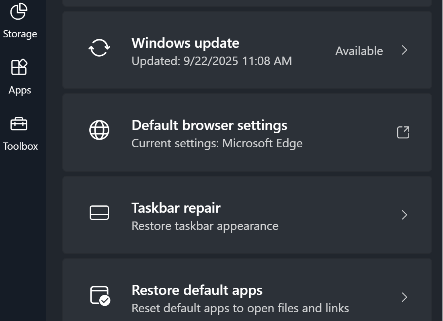Go to the Toolbox label in sidebar
Screen dimensions: 443x321
(20, 146)
